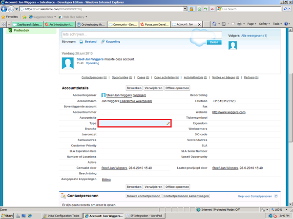This screenshot has height=219, width=293.
Task: Click the follower avatar under Volgers
Action: click(x=232, y=45)
